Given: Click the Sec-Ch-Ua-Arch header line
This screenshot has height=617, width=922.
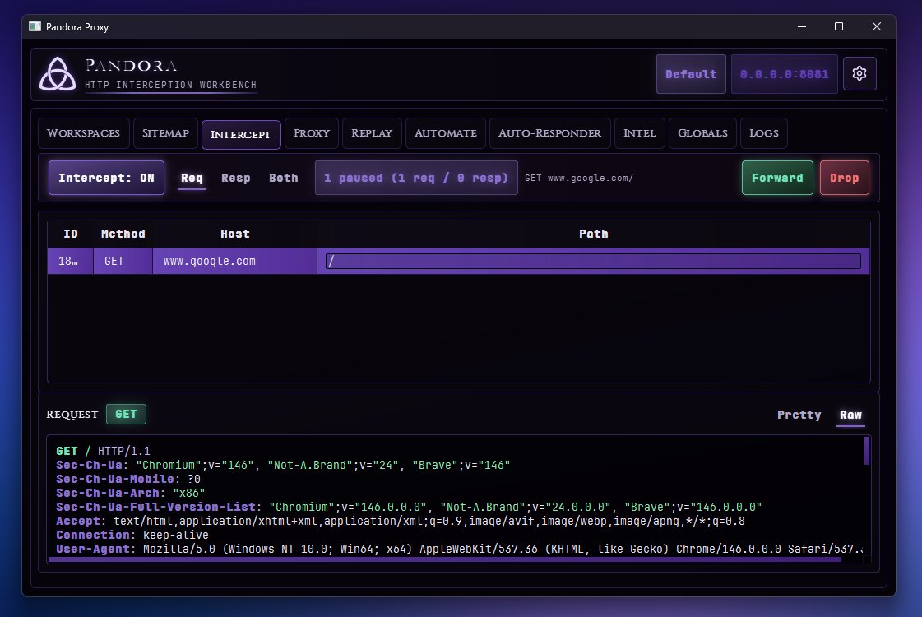Looking at the screenshot, I should pos(131,493).
